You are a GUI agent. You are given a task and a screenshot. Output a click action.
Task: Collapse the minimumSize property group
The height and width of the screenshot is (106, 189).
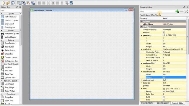[142, 63]
